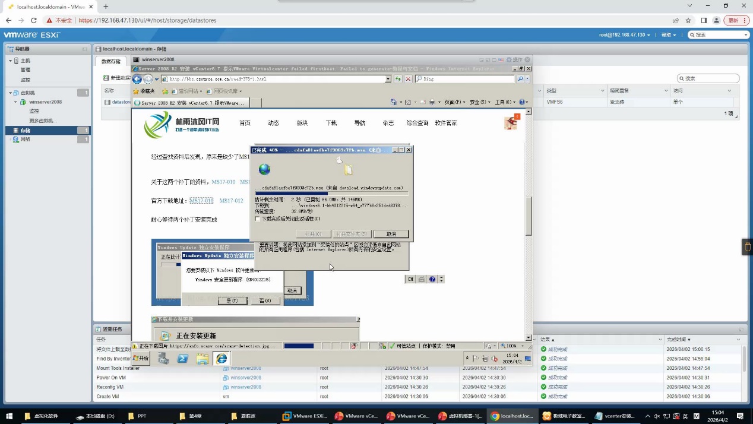
Task: Click the Chrome share page icon
Action: pos(675,20)
